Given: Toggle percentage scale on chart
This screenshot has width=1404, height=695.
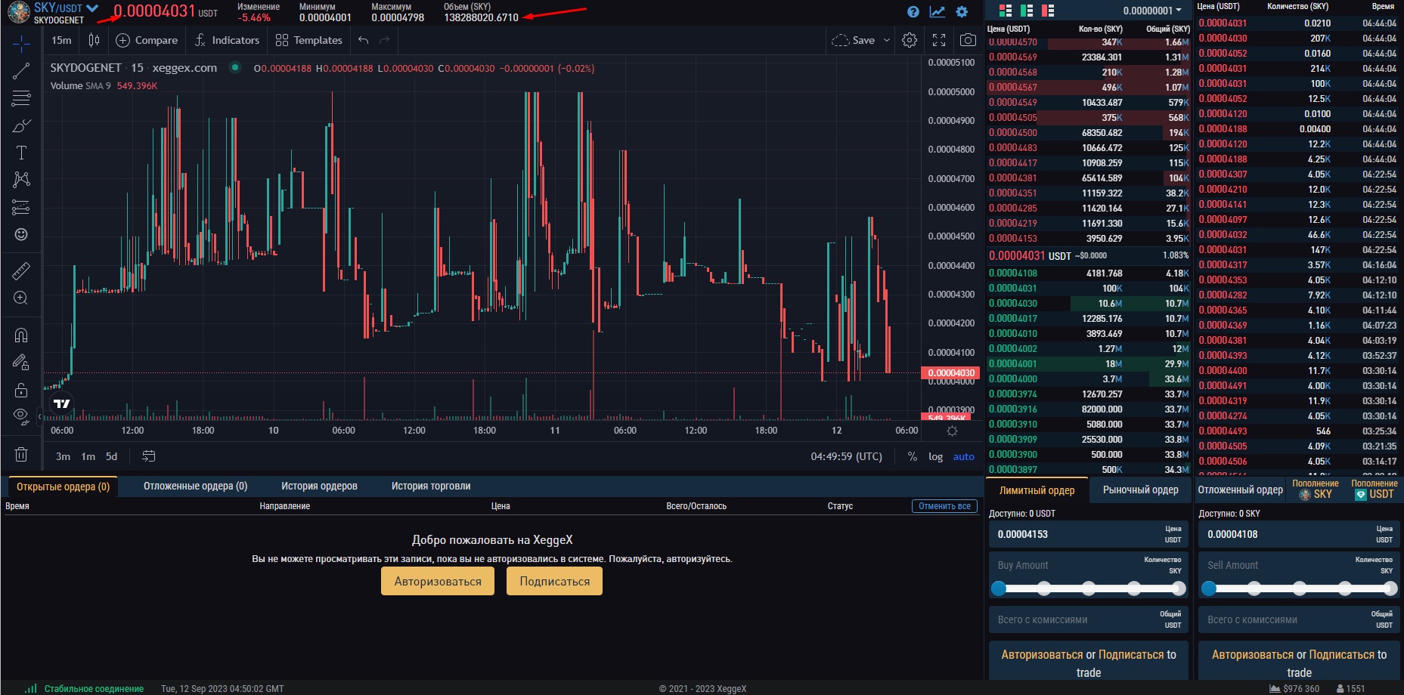Looking at the screenshot, I should coord(913,456).
